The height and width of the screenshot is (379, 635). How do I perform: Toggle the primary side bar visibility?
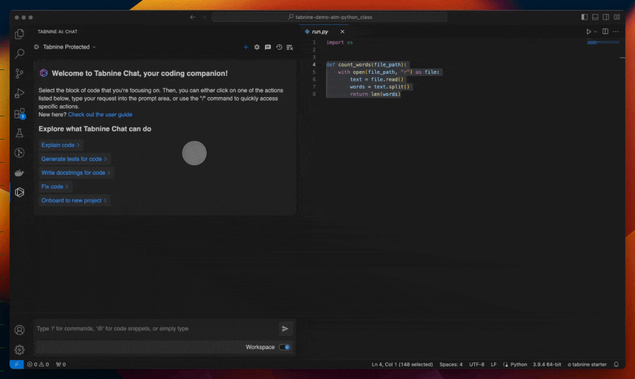(x=584, y=17)
